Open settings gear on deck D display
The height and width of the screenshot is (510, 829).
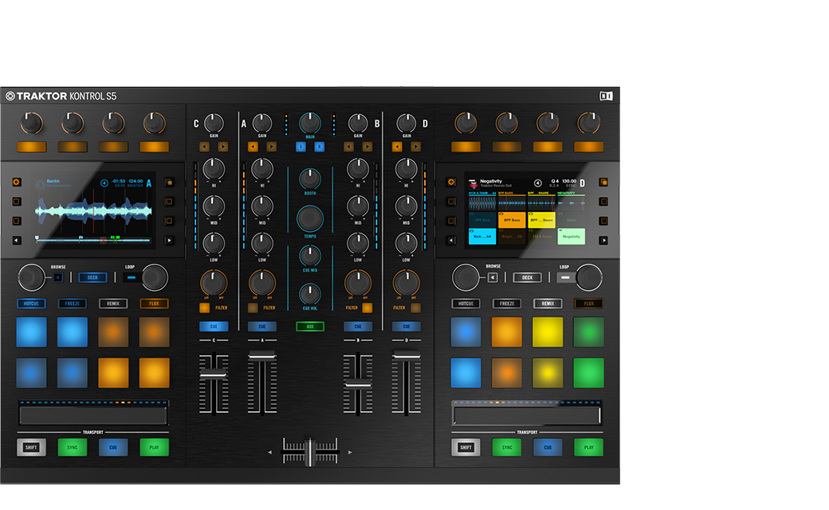451,182
